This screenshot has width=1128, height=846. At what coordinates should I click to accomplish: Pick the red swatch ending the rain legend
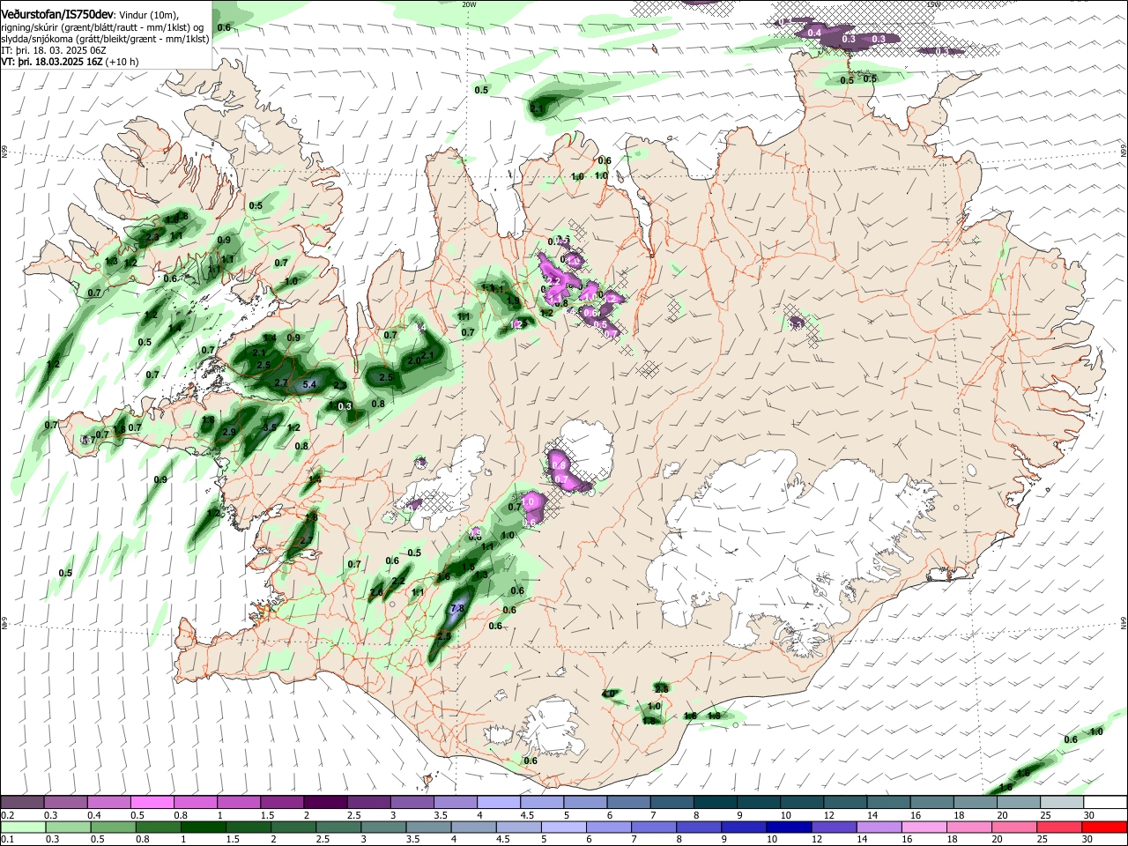click(x=1104, y=827)
